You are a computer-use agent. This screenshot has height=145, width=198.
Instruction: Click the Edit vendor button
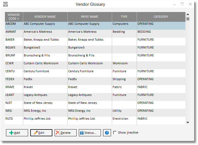click(41, 133)
